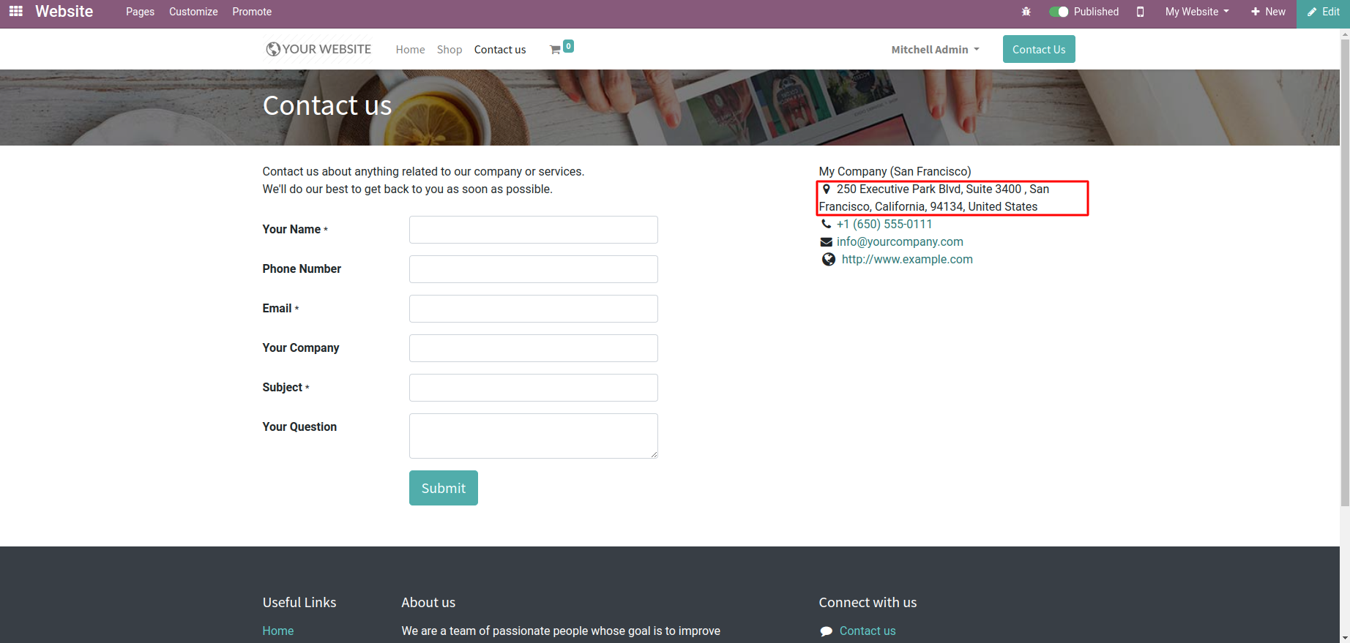Call +1 (650) 555-0111 link

point(884,224)
